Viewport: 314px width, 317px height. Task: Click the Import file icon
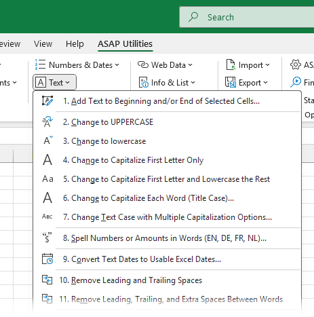click(231, 64)
